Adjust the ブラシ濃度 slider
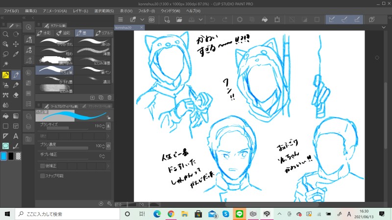 pyautogui.click(x=68, y=148)
